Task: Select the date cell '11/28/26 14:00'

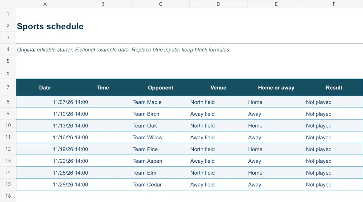Action: point(70,185)
